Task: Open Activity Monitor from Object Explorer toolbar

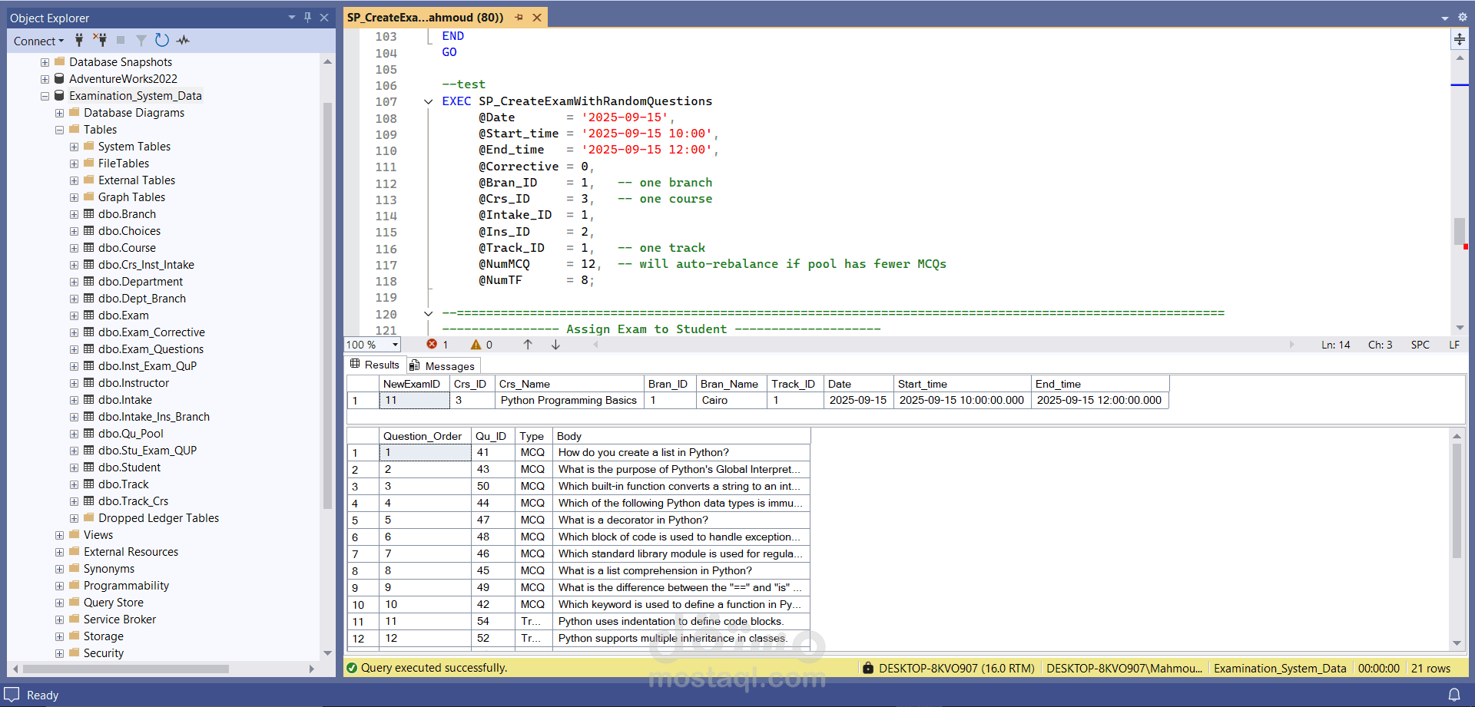Action: pyautogui.click(x=183, y=41)
